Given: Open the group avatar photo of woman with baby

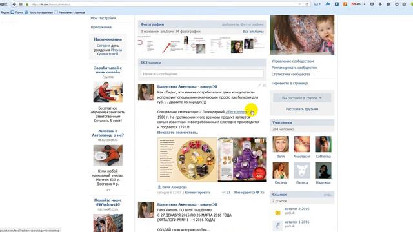Looking at the screenshot, I should click(x=302, y=35).
